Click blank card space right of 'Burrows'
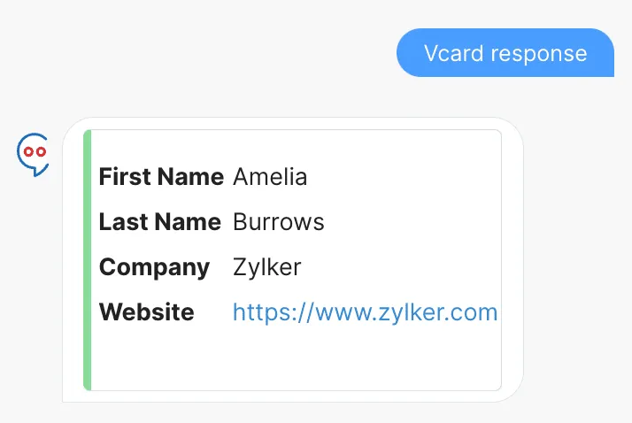 tap(407, 221)
